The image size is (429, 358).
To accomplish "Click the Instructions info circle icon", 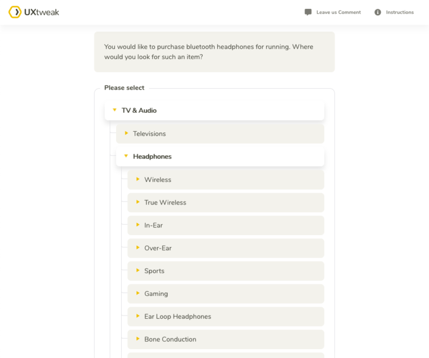I will coord(378,12).
